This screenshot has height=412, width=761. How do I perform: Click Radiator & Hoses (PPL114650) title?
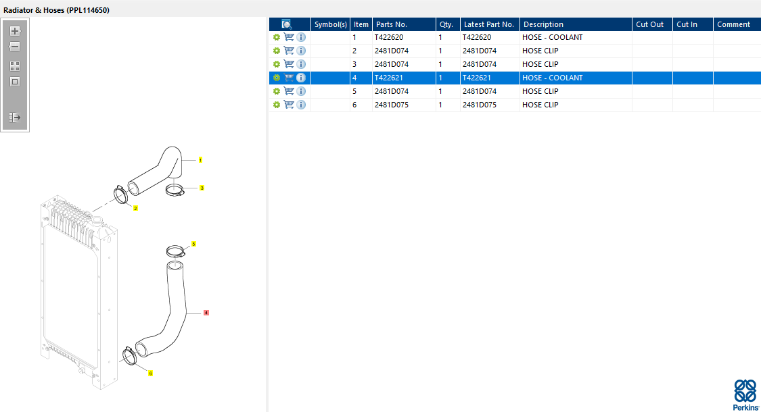tap(56, 9)
